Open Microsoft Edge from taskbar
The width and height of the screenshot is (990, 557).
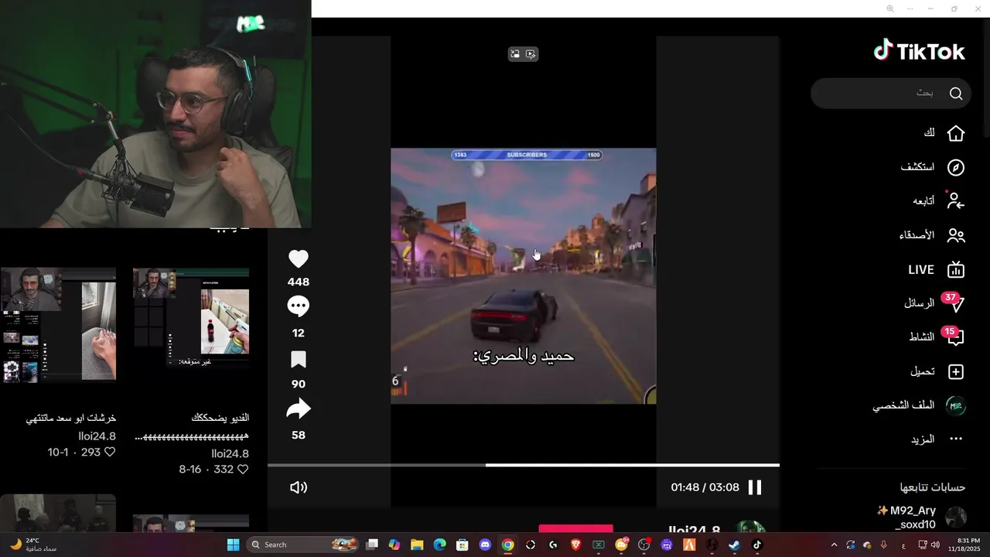point(439,545)
